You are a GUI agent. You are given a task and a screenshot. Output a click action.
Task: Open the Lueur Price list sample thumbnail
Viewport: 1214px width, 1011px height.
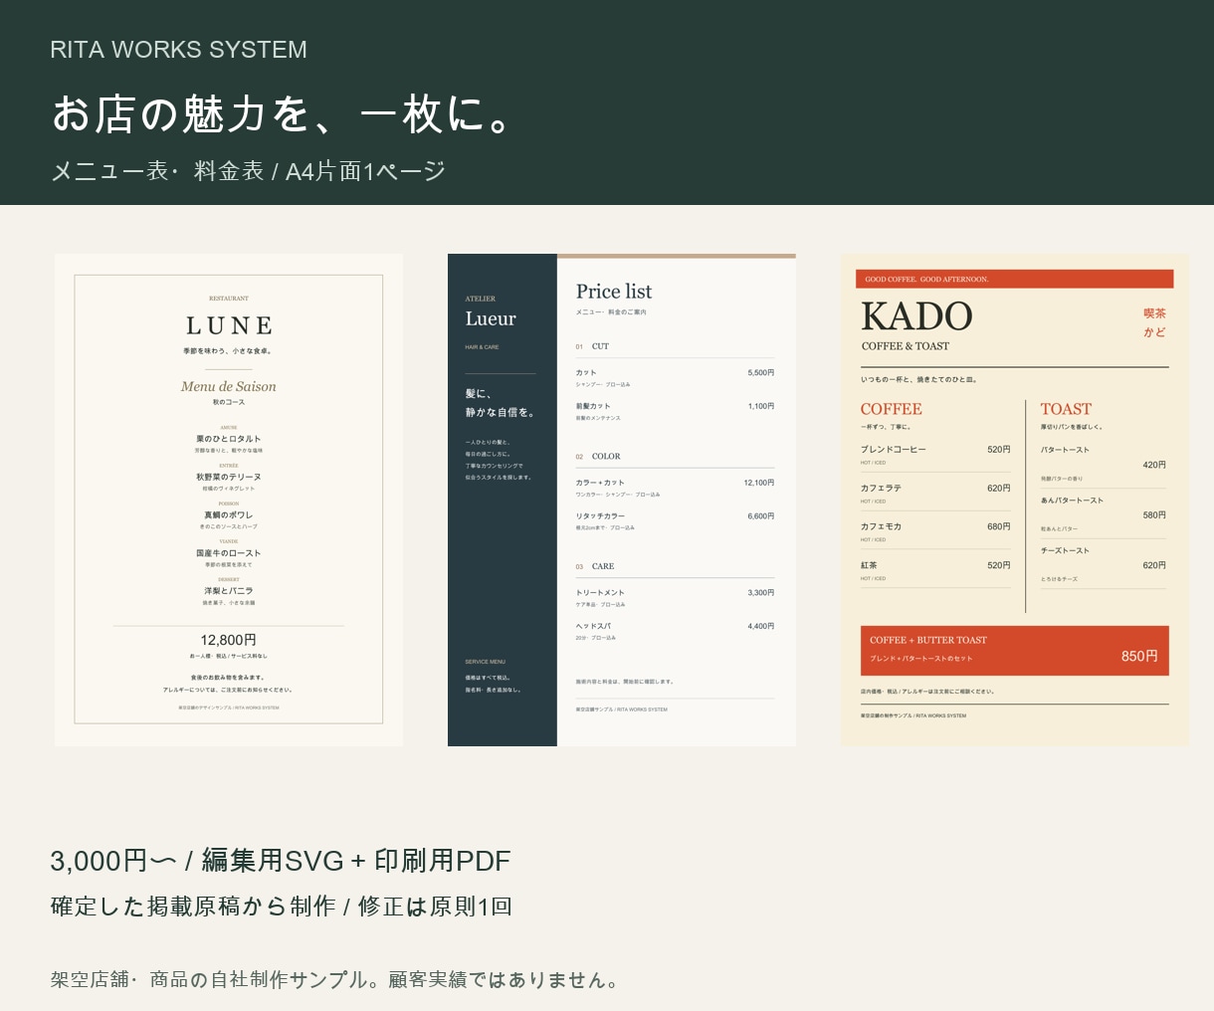[x=622, y=500]
